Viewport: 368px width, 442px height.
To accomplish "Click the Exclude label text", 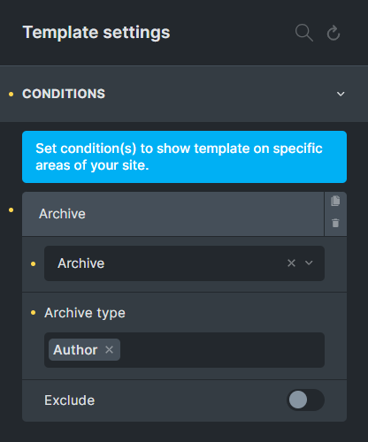I will click(70, 400).
